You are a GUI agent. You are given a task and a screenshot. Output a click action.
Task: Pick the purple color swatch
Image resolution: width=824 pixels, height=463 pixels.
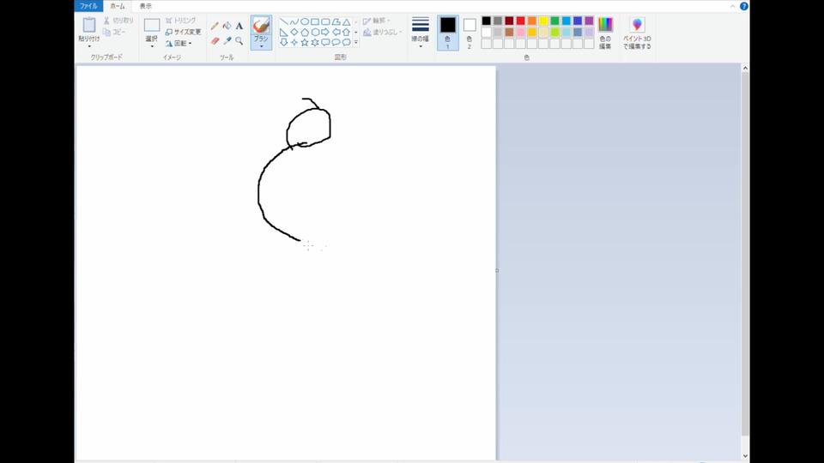pyautogui.click(x=589, y=21)
